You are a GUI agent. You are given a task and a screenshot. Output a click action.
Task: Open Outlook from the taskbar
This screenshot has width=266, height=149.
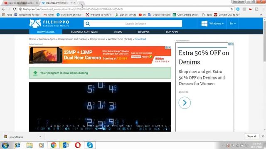[x=66, y=145]
